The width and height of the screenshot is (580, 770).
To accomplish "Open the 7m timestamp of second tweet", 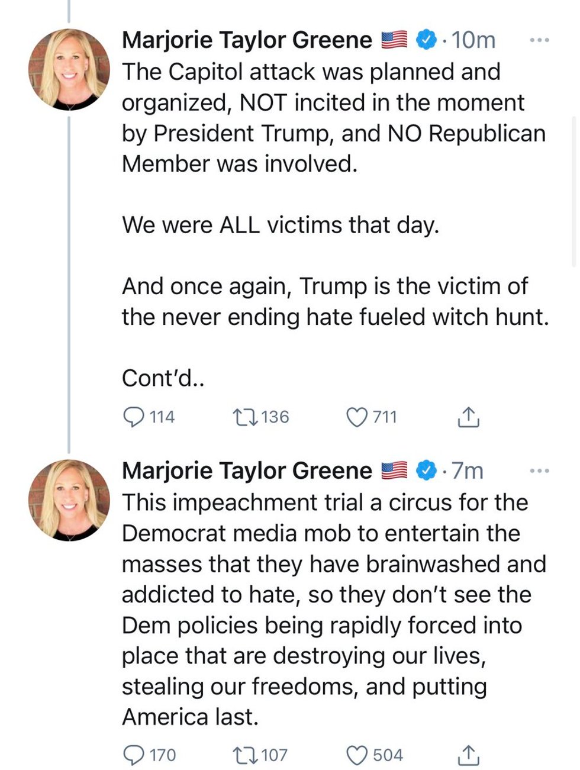I will click(x=468, y=471).
